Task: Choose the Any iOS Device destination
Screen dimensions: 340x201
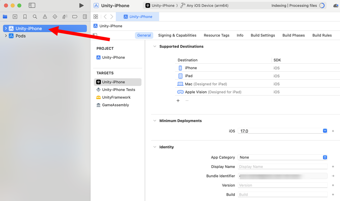Action: (x=205, y=6)
